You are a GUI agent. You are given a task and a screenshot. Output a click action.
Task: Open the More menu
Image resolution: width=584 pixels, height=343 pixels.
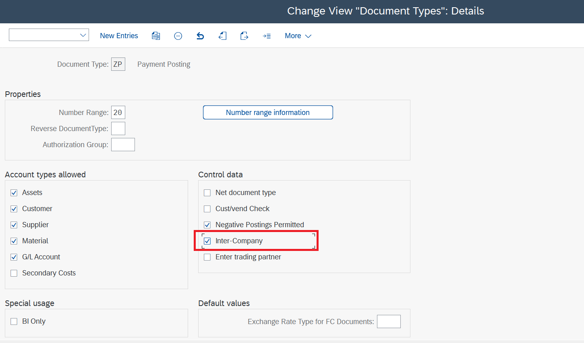(298, 36)
